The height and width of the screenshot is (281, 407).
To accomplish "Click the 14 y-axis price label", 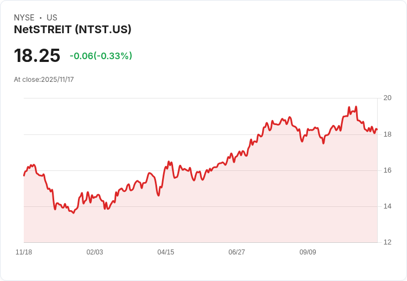I will click(388, 206).
